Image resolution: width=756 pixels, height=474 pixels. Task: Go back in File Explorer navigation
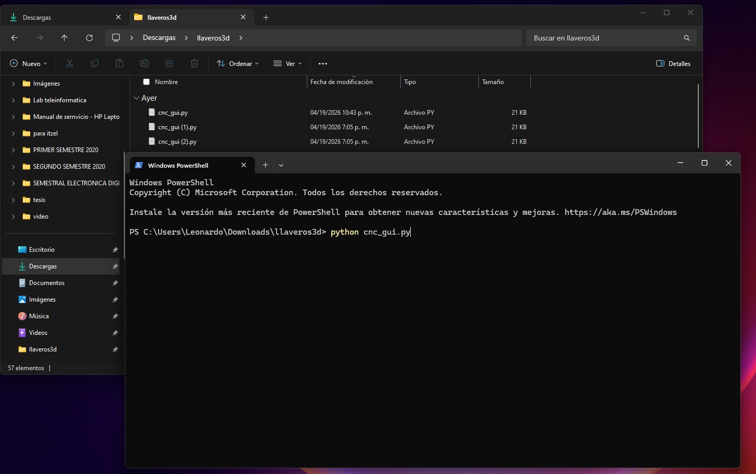point(15,38)
